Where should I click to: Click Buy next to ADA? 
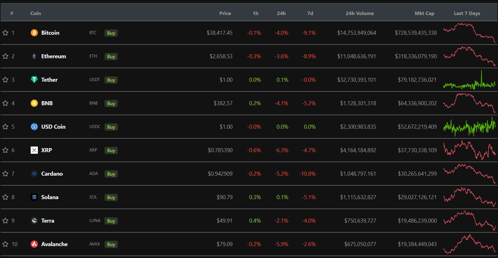click(111, 174)
